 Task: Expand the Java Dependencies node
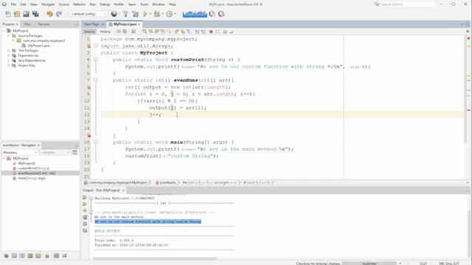8,60
